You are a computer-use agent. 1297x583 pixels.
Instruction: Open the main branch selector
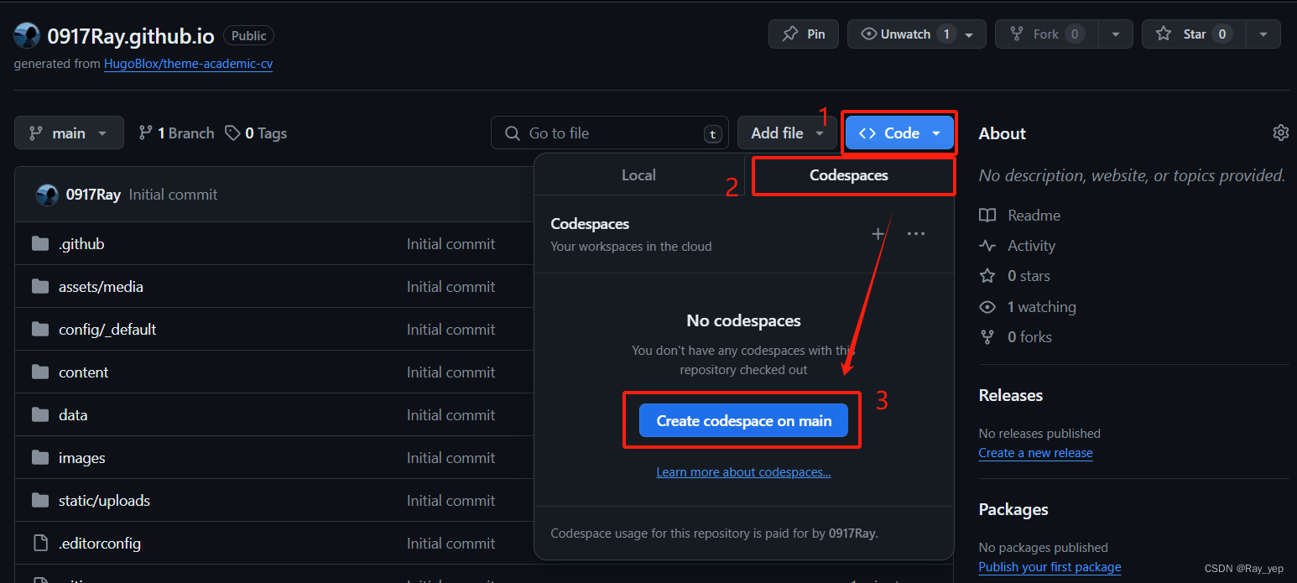69,133
